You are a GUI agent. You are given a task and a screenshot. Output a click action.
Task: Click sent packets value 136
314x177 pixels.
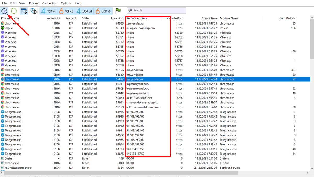click(x=293, y=28)
